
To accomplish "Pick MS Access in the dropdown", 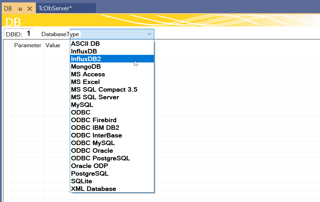I will [112, 74].
